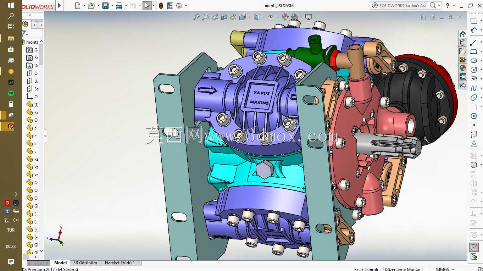Screen dimensions: 483x271
Task: Click the Open file icon
Action: (x=91, y=6)
